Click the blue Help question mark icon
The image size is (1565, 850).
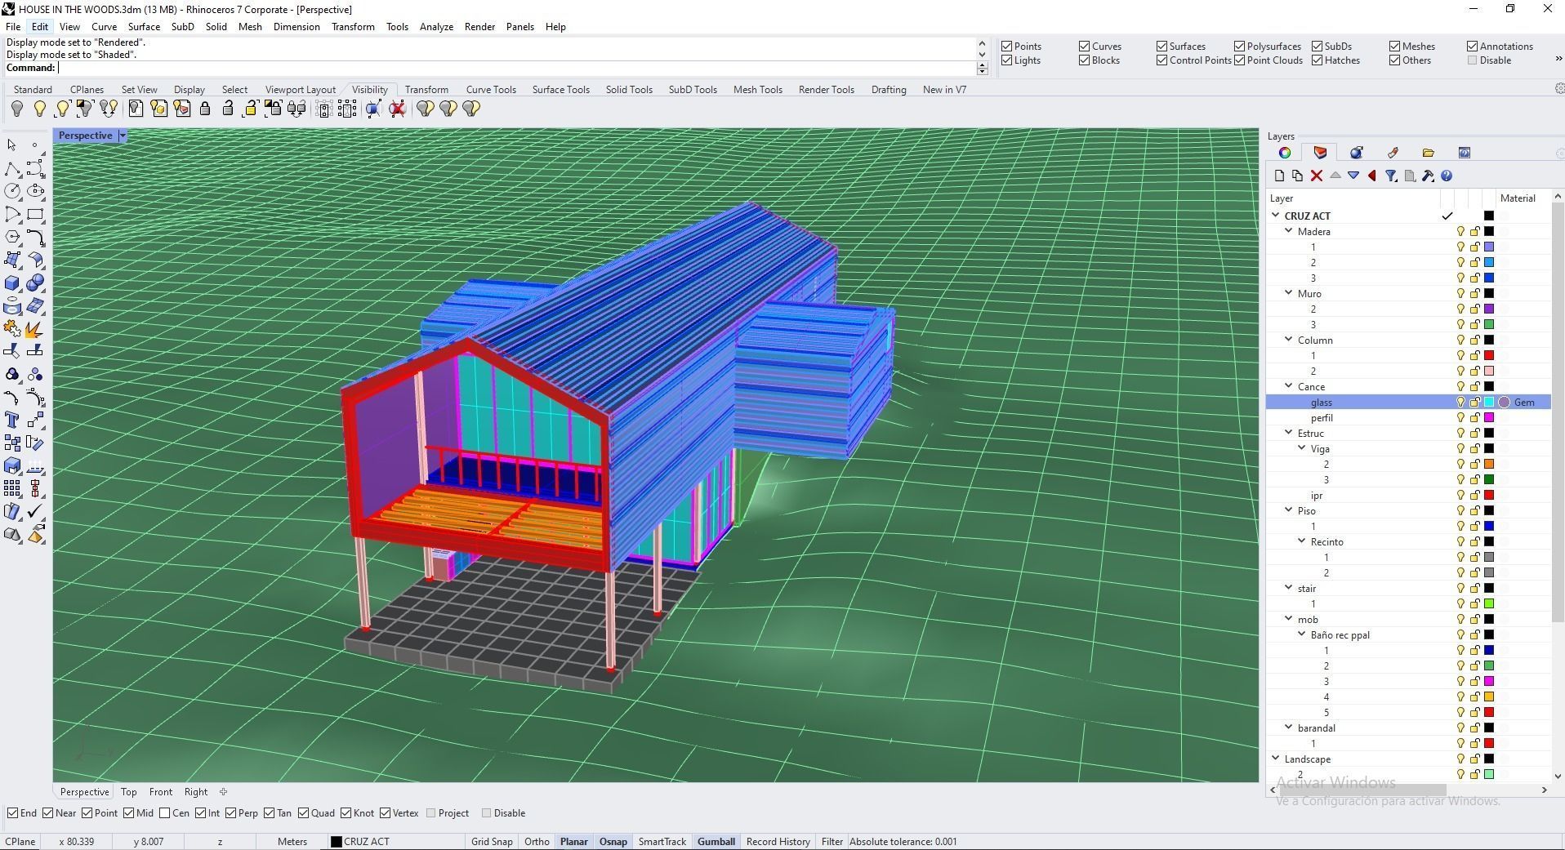tap(1447, 176)
